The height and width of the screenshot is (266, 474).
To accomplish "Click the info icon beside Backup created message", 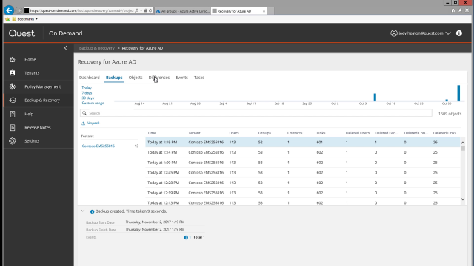I will 92,211.
